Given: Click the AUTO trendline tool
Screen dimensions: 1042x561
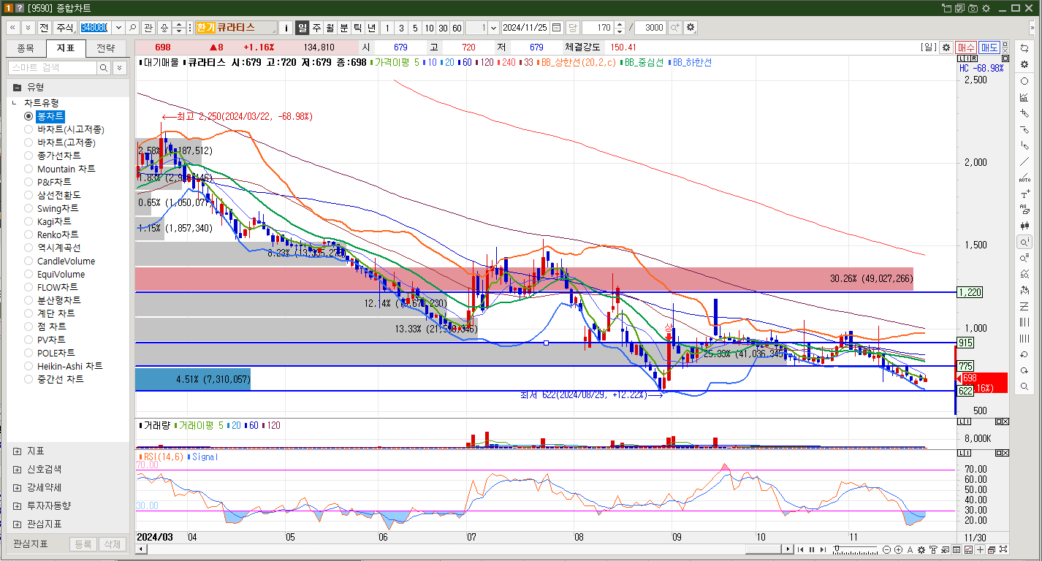Looking at the screenshot, I should 1024,178.
